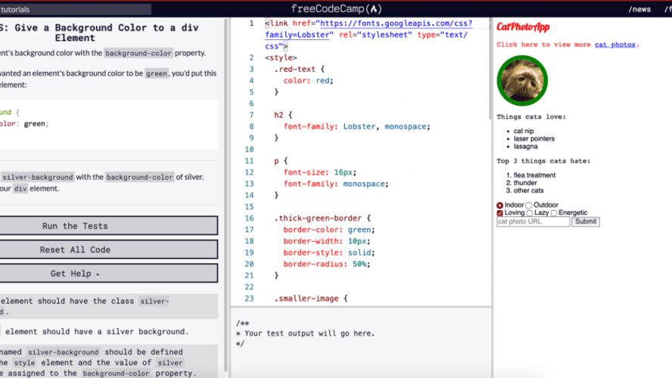The image size is (672, 378).
Task: Click the 'cat nip' list item
Action: coord(524,131)
